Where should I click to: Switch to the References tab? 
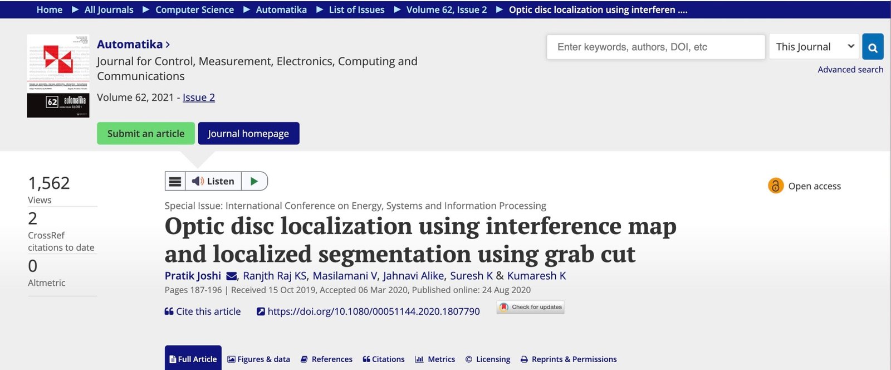coord(326,359)
